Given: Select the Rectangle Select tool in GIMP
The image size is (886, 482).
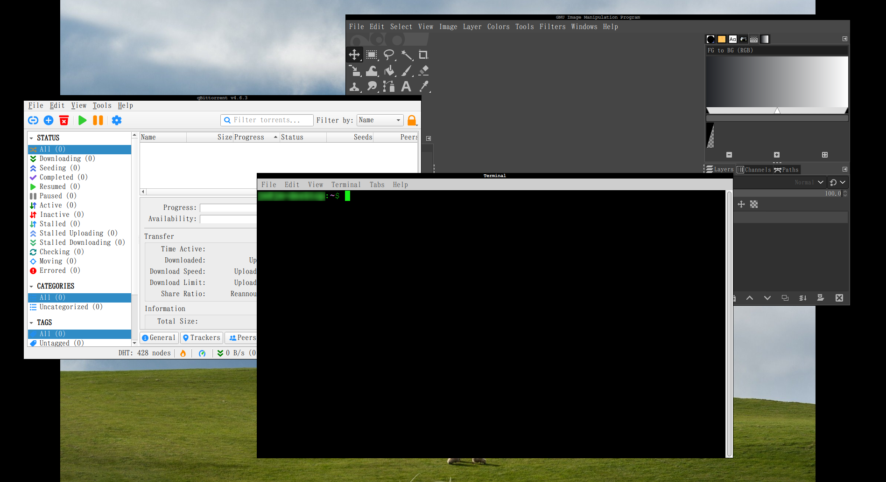Looking at the screenshot, I should (x=372, y=55).
